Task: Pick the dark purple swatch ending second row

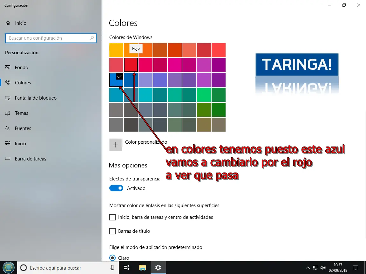Action: pos(219,65)
